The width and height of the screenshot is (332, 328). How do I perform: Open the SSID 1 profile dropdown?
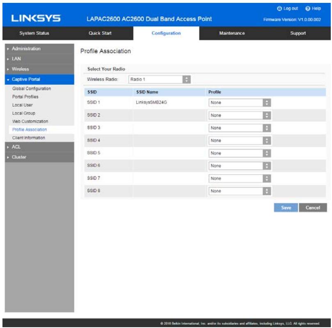(240, 103)
